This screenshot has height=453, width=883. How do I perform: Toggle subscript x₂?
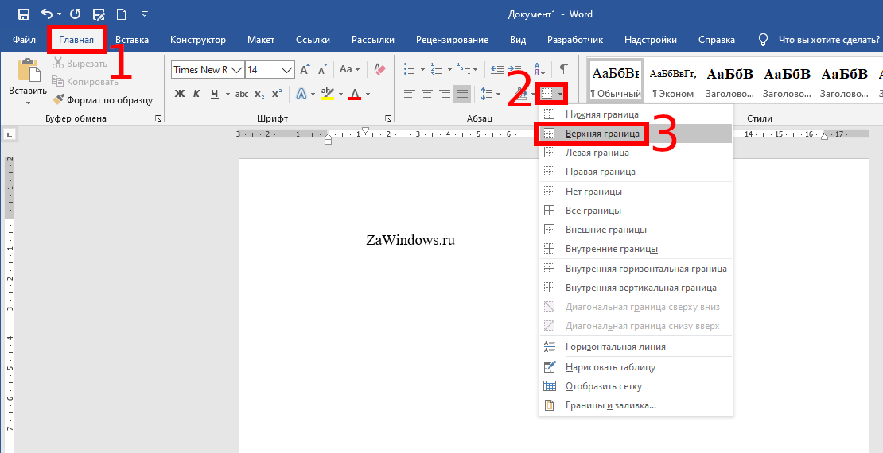[x=259, y=94]
